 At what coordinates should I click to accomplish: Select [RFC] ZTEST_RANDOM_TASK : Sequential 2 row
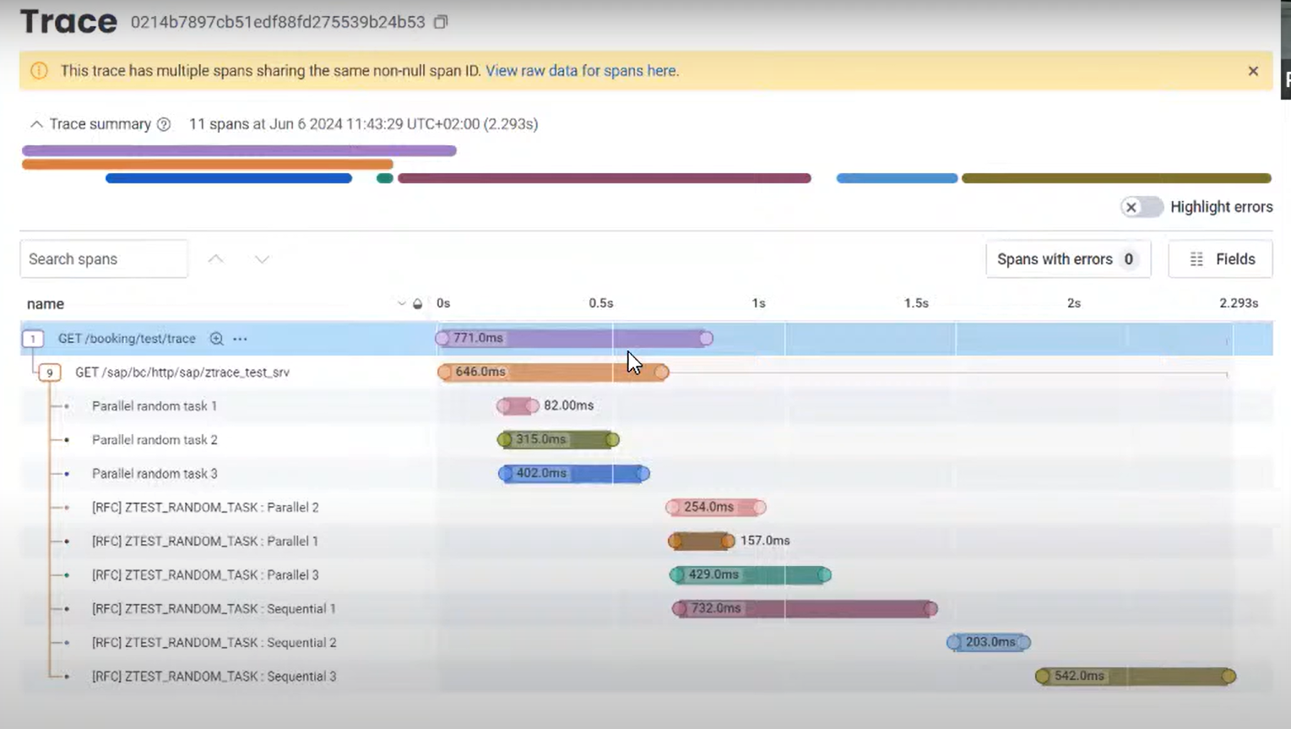pos(646,643)
